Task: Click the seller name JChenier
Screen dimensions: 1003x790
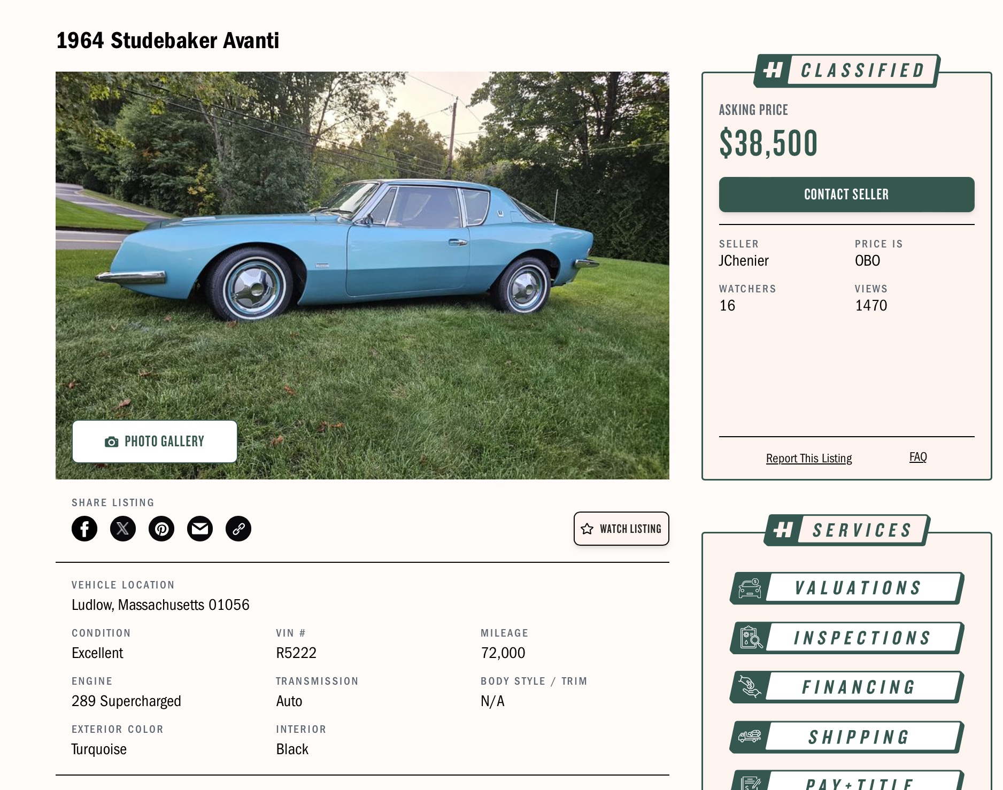Action: click(x=744, y=261)
